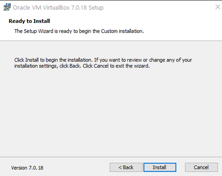
Task: Cancel the setup wizard
Action: pyautogui.click(x=201, y=167)
